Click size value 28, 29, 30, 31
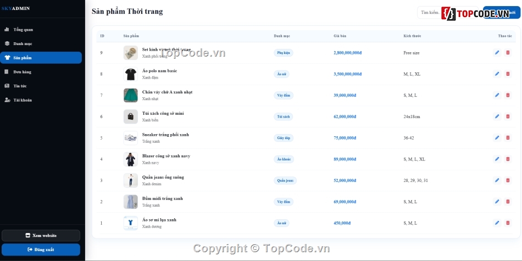This screenshot has width=522, height=261. [415, 180]
